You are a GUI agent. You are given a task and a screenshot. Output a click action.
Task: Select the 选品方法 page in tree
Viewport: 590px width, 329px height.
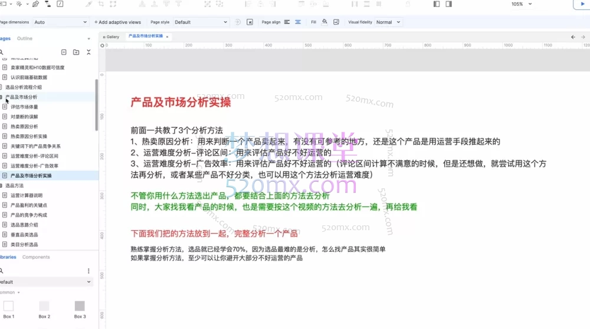pyautogui.click(x=17, y=185)
